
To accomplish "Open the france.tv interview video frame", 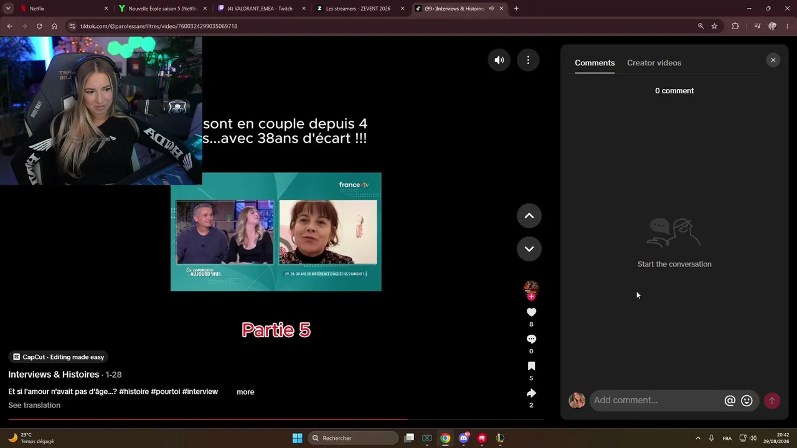I will coord(276,231).
